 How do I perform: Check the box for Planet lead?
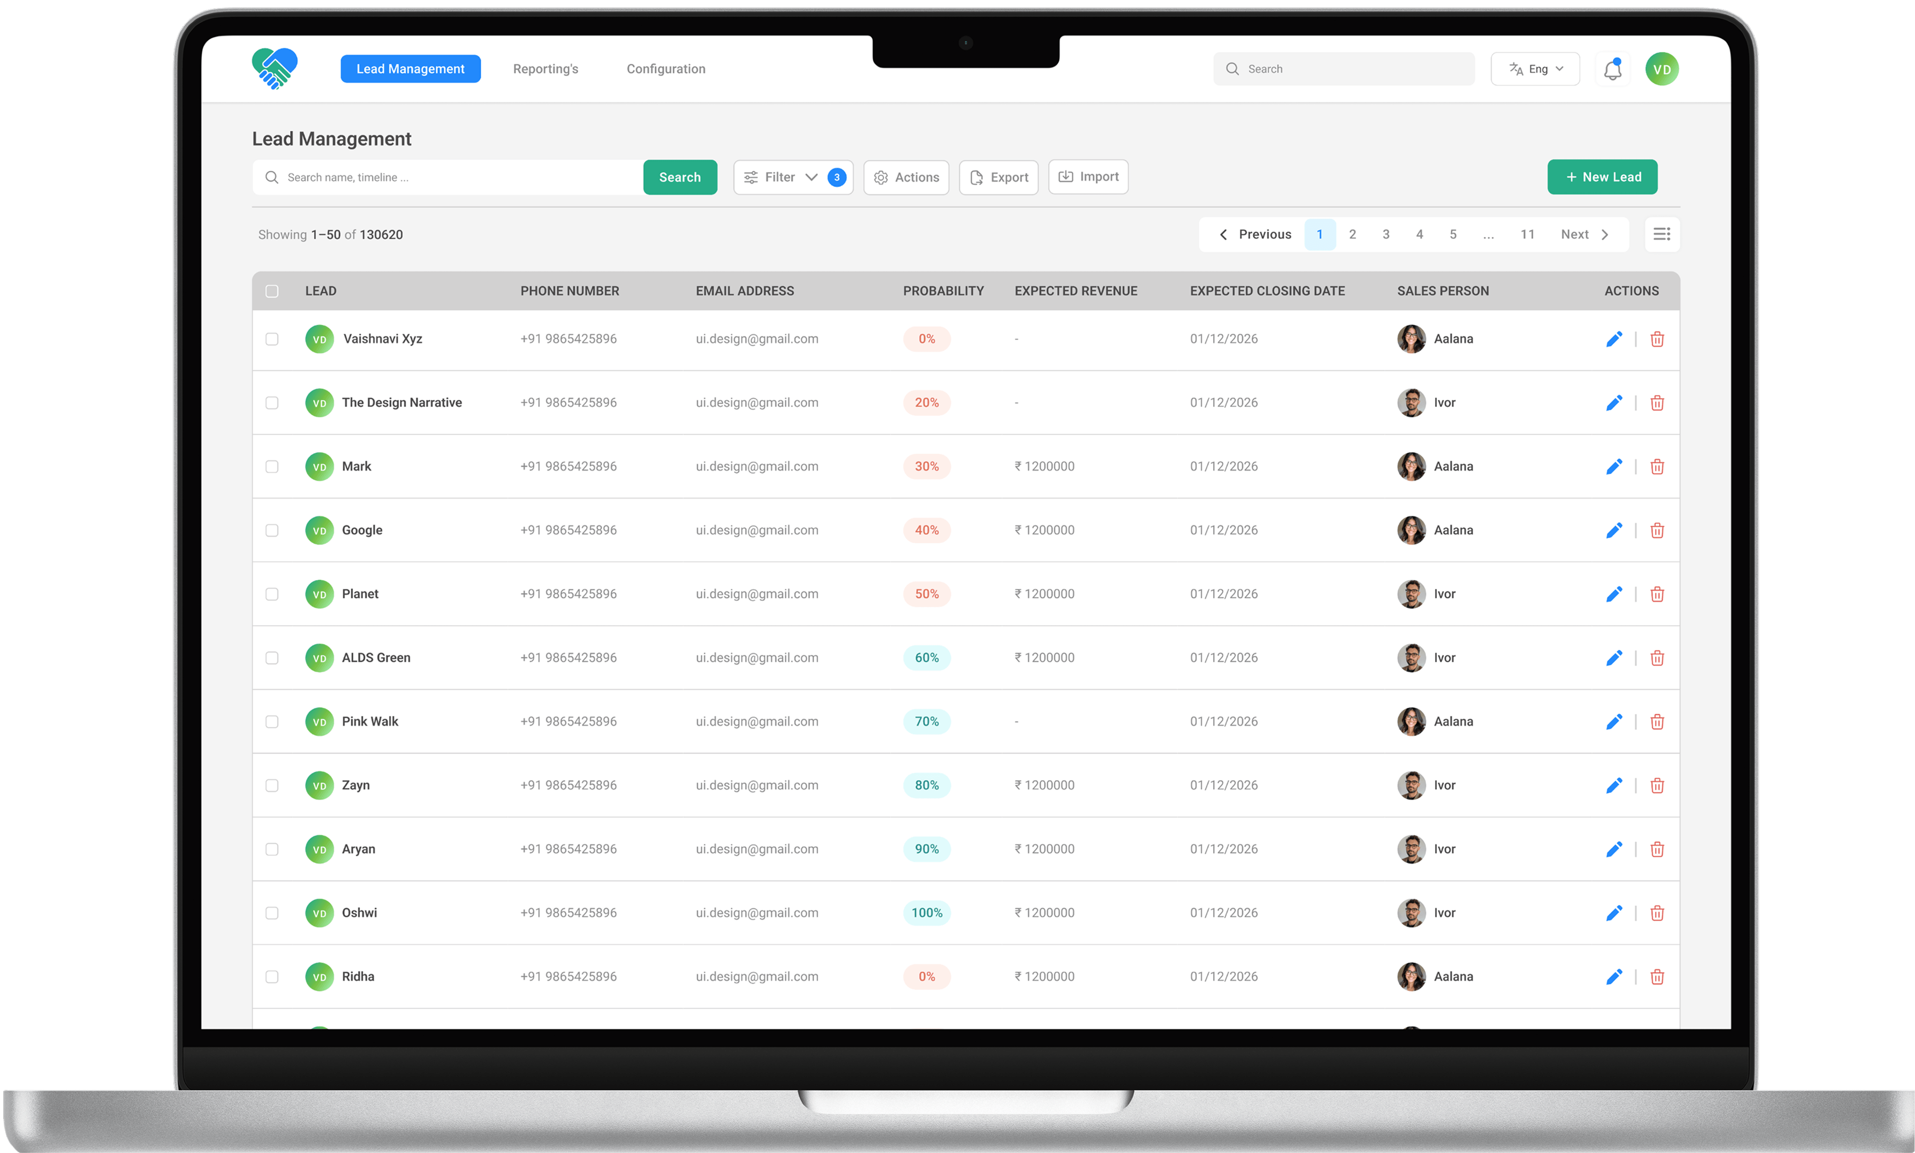click(x=272, y=593)
